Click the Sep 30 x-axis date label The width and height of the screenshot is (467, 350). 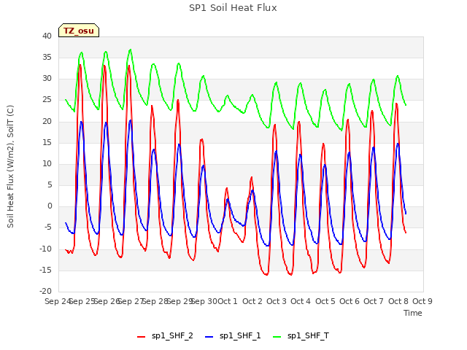[x=204, y=301]
